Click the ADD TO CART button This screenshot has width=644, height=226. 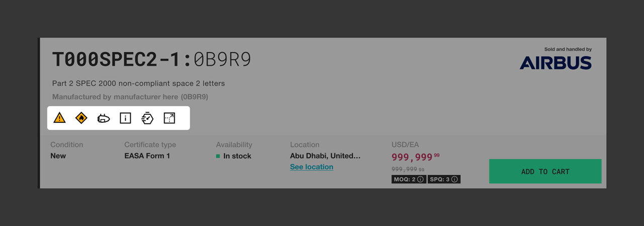click(x=545, y=171)
